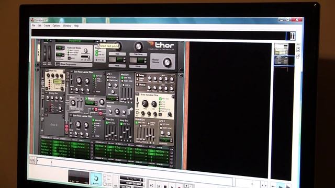Enable LFO 1 Key Sync
This screenshot has width=335, height=188.
[108, 77]
